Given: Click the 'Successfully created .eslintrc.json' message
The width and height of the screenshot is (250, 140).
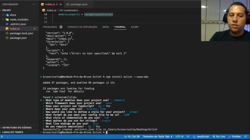Looking at the screenshot, I should pyautogui.click(x=100, y=129).
